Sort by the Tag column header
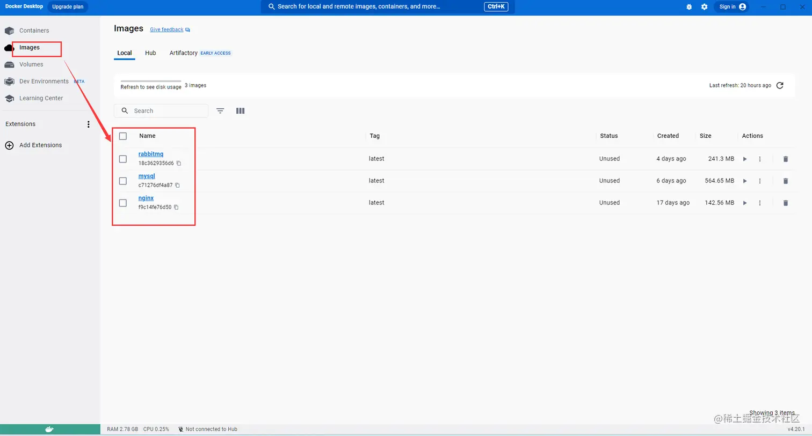Image resolution: width=812 pixels, height=436 pixels. coord(375,136)
